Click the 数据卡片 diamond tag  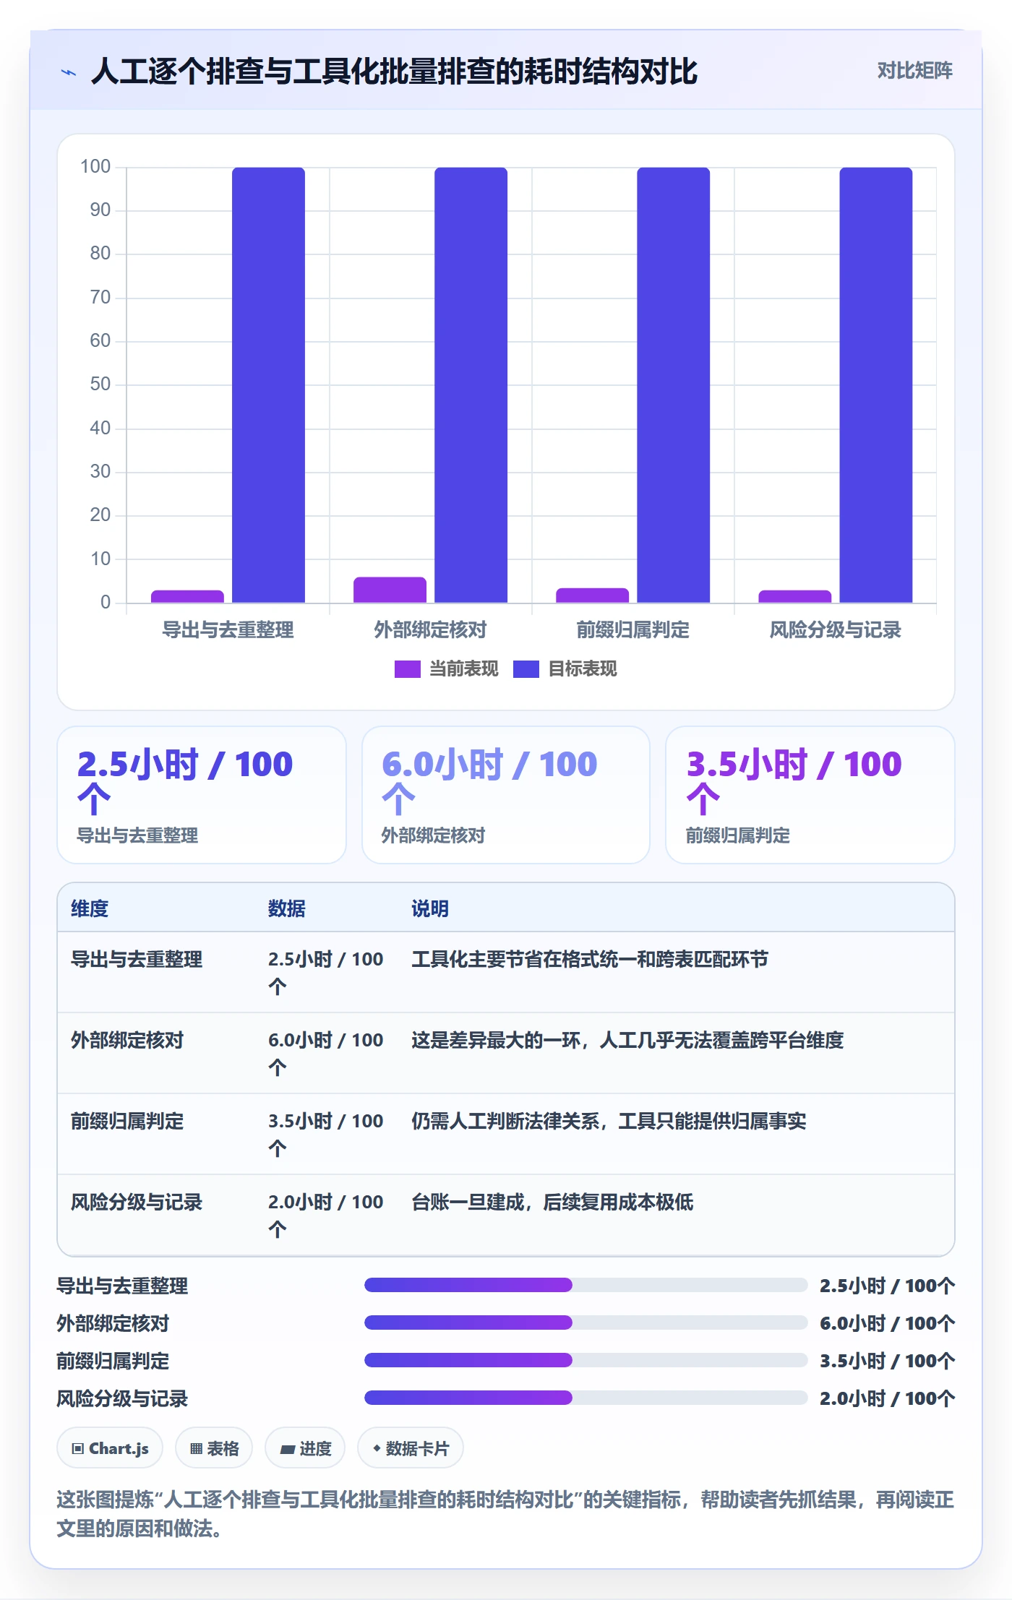click(411, 1448)
